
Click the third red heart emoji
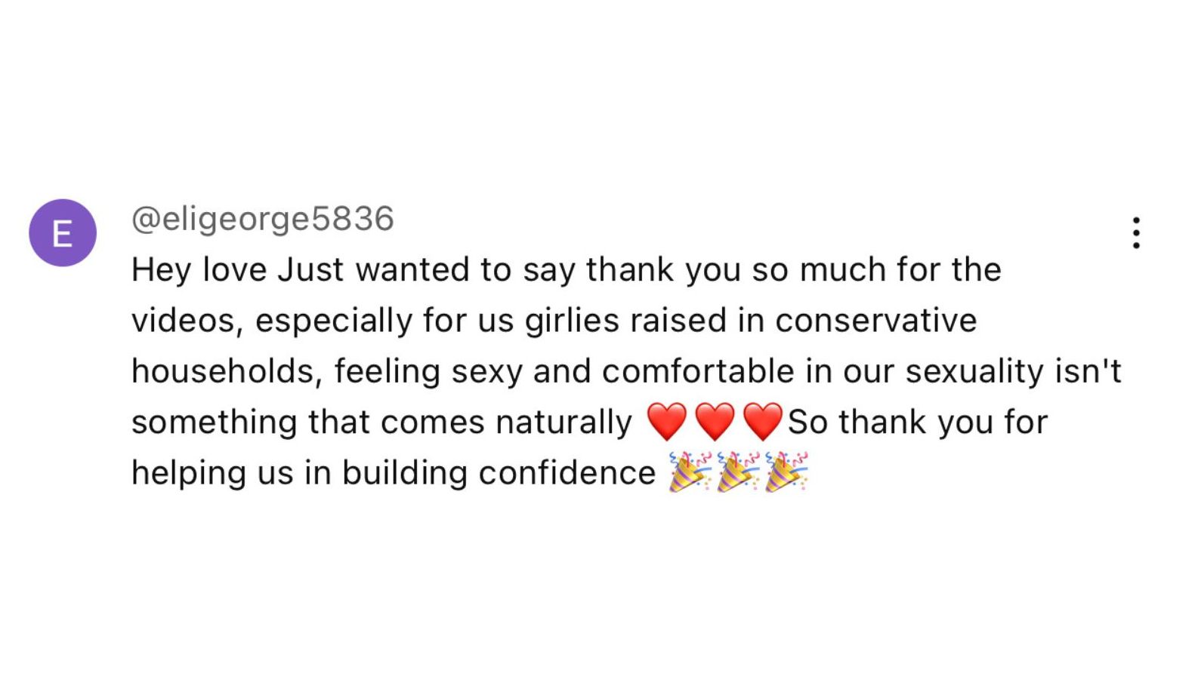click(x=762, y=422)
